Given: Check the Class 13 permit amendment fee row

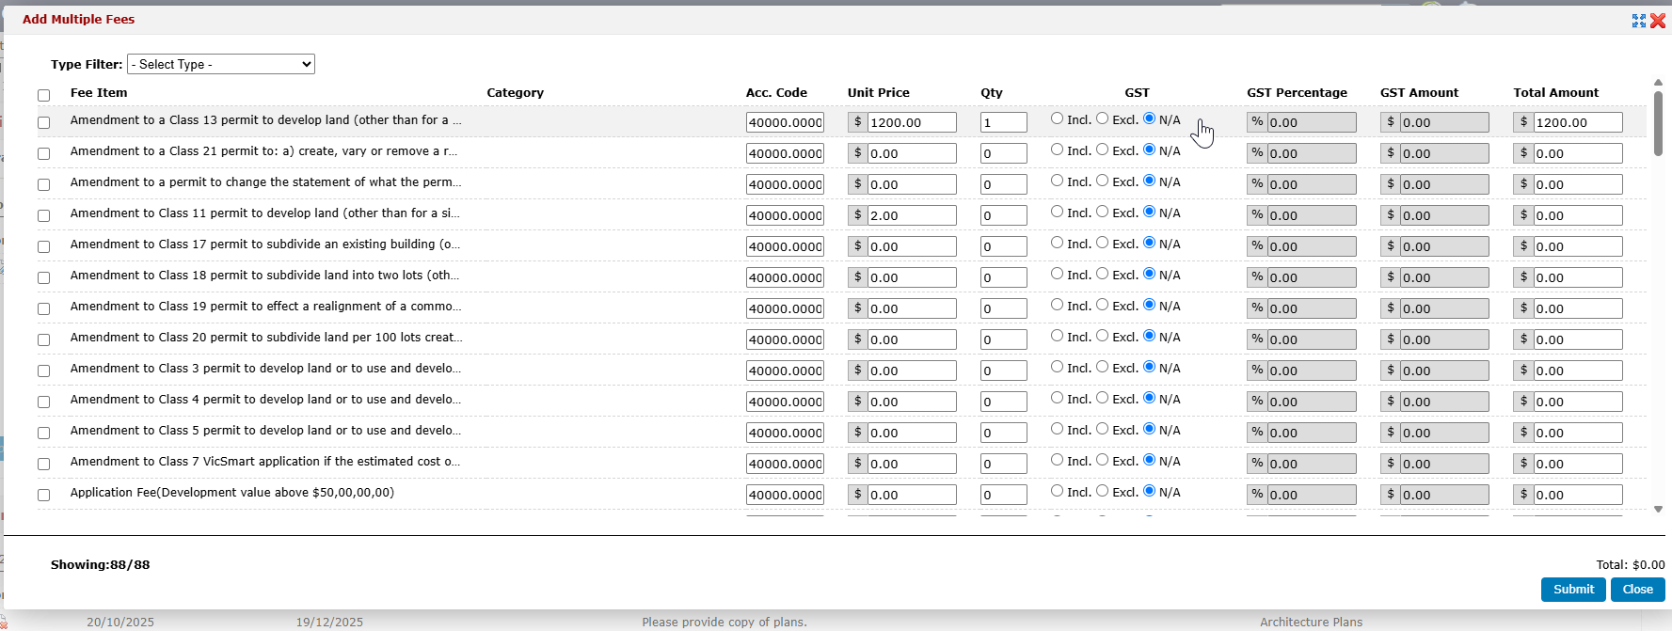Looking at the screenshot, I should tap(43, 122).
